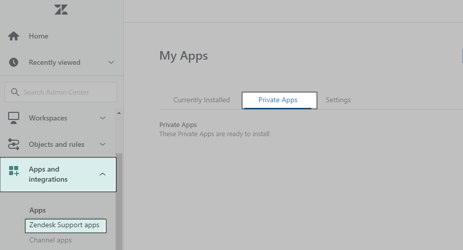463x250 pixels.
Task: Open the Settings tab in My Apps
Action: pos(338,100)
